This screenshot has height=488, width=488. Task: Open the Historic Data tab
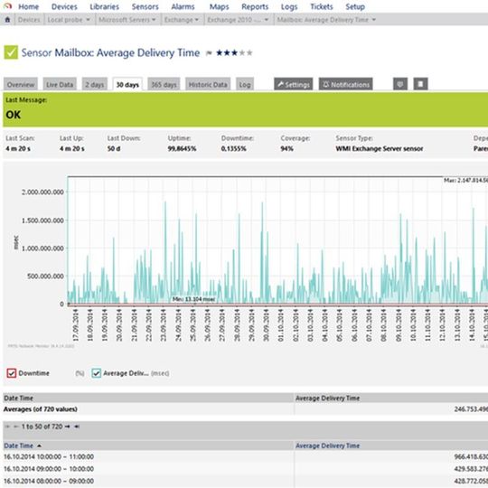pos(208,84)
